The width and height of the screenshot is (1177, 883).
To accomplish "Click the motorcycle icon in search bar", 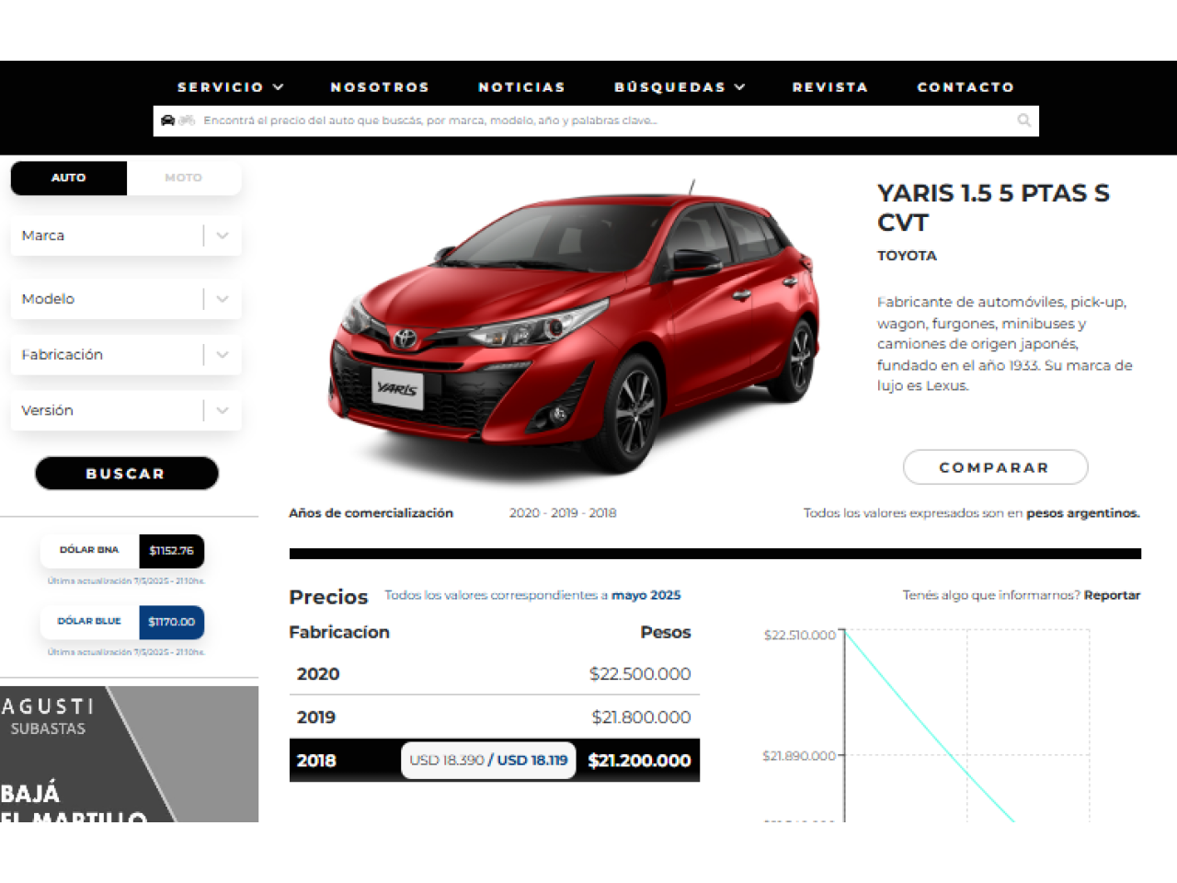I will 187,120.
